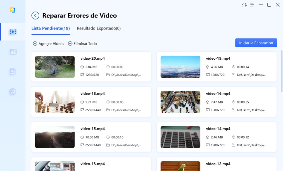
Task: Select the video-14.mp4 keyboard thumbnail
Action: click(180, 137)
